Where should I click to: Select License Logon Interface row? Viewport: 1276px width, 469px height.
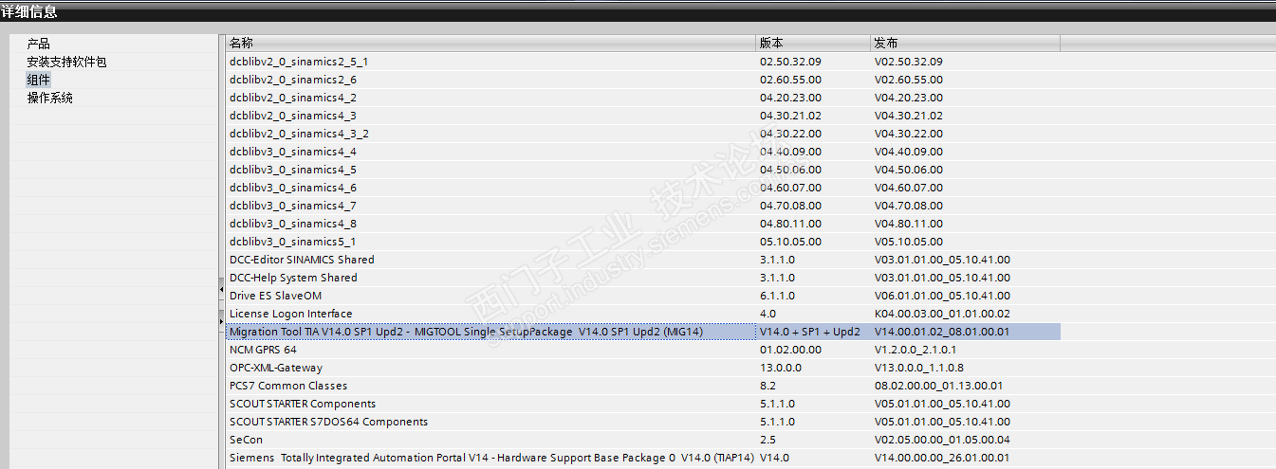(x=643, y=314)
